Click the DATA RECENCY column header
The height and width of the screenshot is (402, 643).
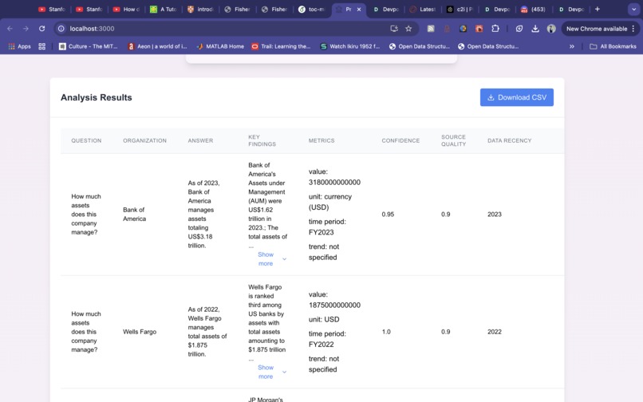509,140
